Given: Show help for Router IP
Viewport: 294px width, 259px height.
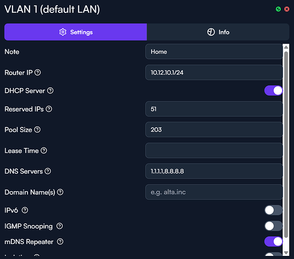Looking at the screenshot, I should (38, 73).
